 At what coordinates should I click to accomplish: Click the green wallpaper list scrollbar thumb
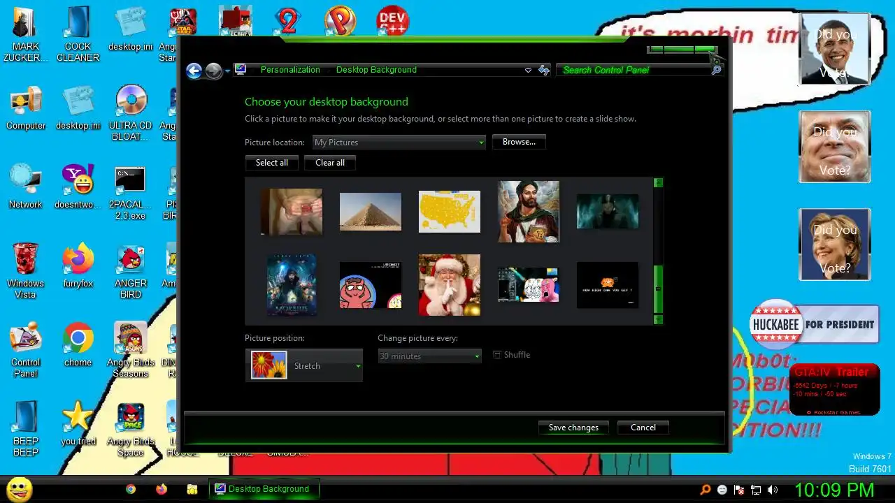click(x=658, y=289)
